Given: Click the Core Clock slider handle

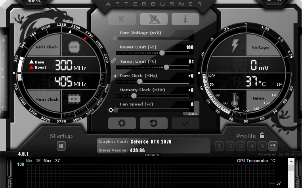Looking at the screenshot, I should click(x=140, y=82).
